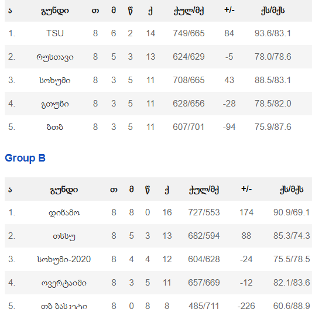Click the TSU team name

tap(55, 33)
